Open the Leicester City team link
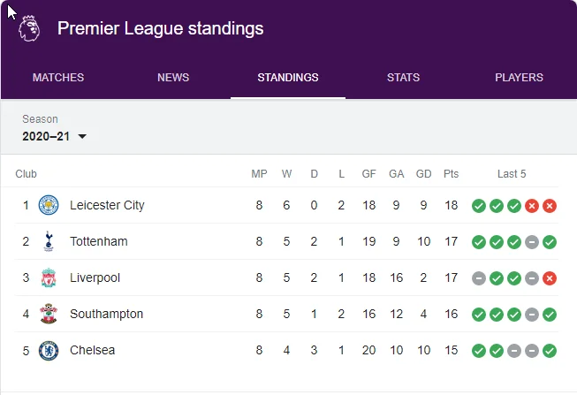The width and height of the screenshot is (577, 395). (x=107, y=206)
